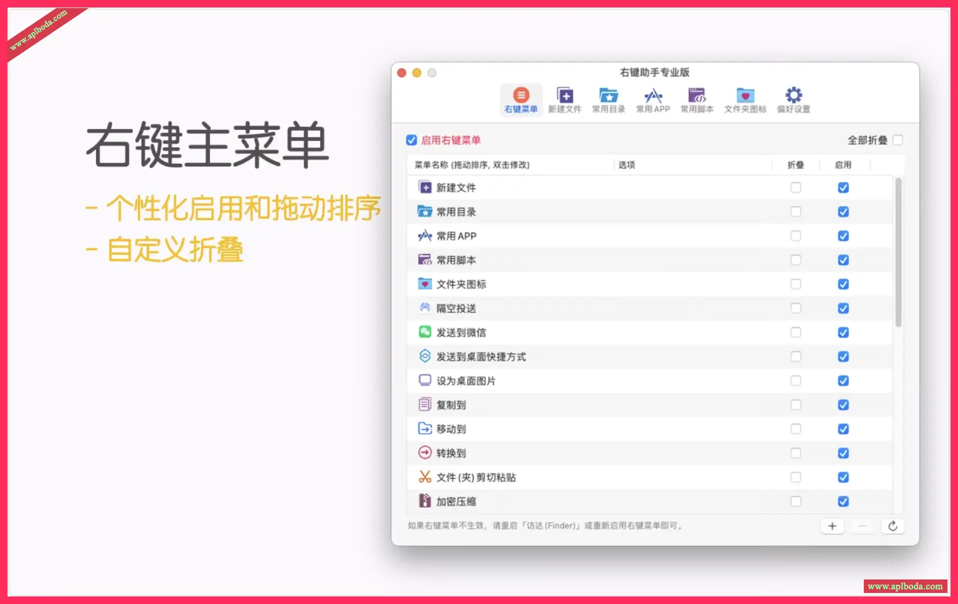Switch to 常用目录 toolbar section
958x604 pixels.
(608, 100)
